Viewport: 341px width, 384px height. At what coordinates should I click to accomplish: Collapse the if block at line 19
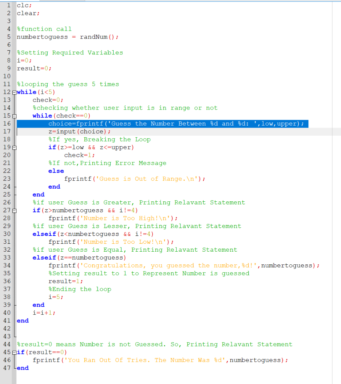pos(14,147)
